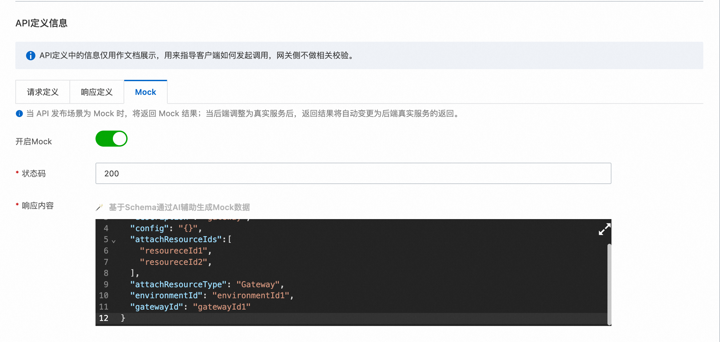Click the code editor vertical scrollbar
720x342 pixels.
[609, 284]
